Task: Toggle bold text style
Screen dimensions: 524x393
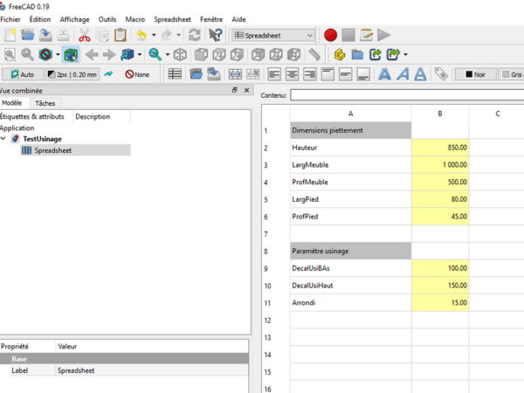Action: pyautogui.click(x=384, y=74)
